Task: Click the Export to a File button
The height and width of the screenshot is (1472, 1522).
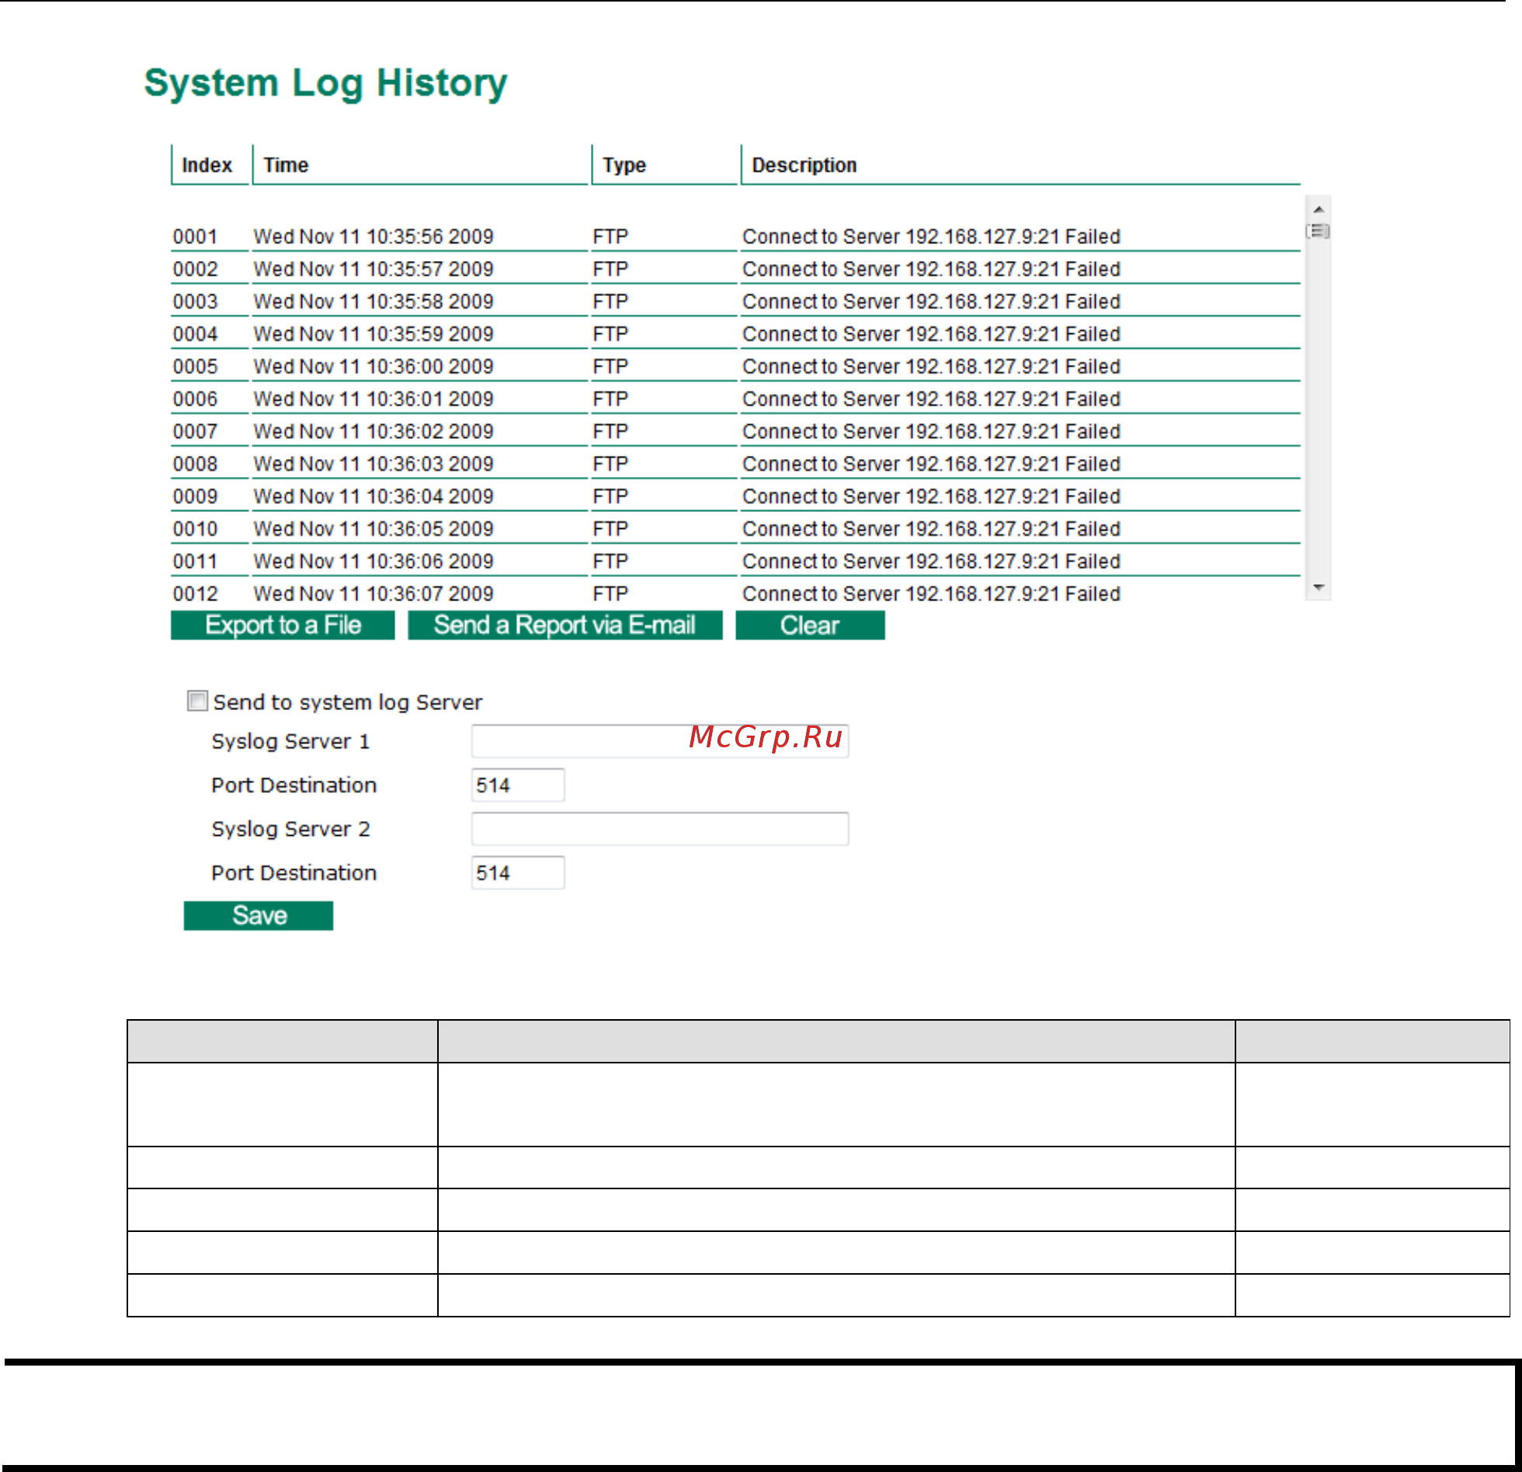Action: point(283,625)
